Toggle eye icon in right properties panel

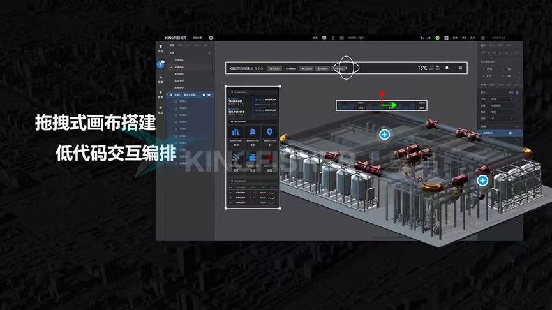(x=510, y=133)
